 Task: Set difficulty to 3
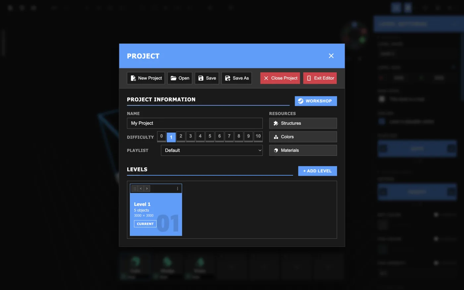click(x=190, y=136)
